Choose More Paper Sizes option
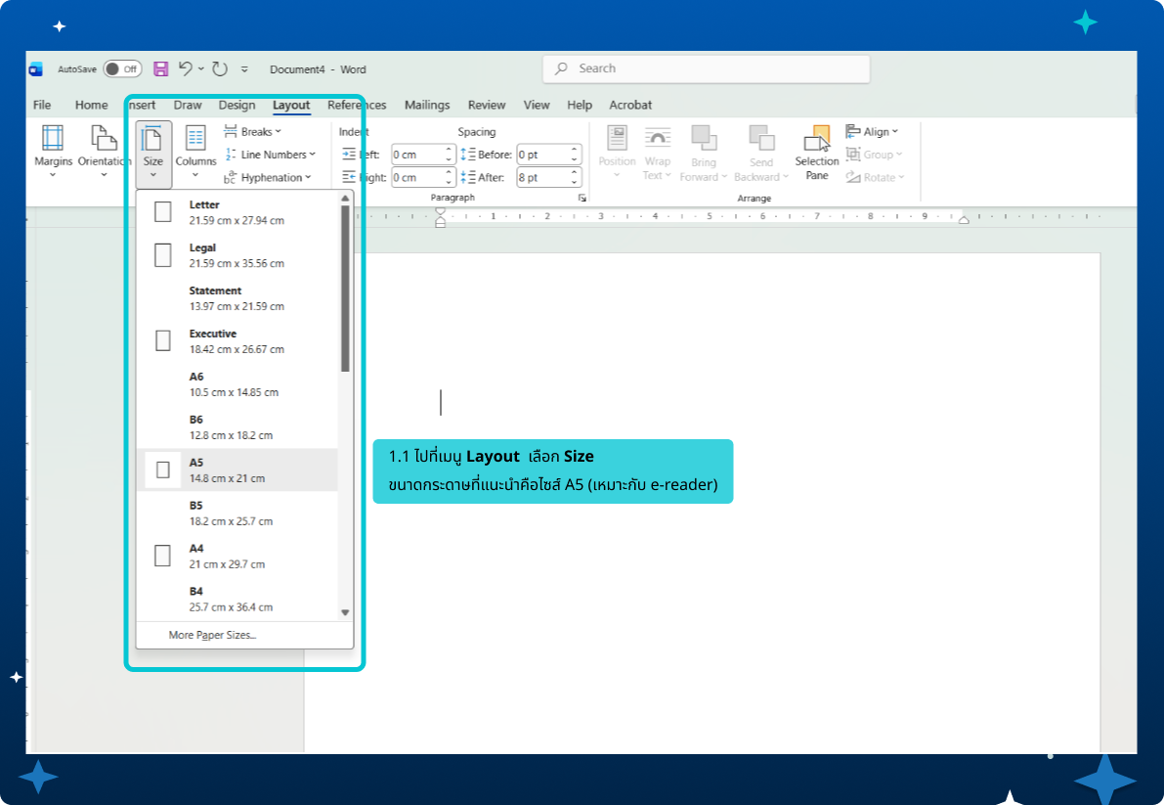 coord(212,635)
